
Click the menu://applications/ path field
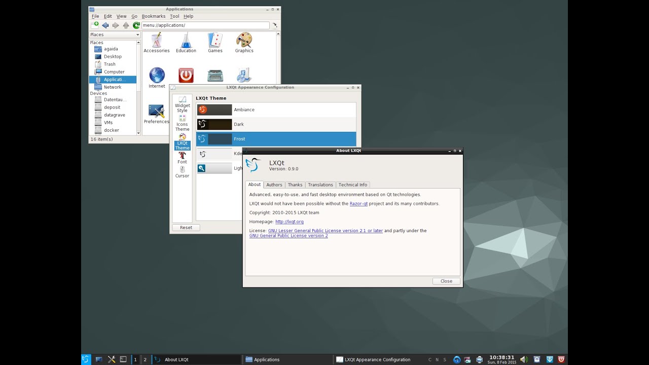205,25
